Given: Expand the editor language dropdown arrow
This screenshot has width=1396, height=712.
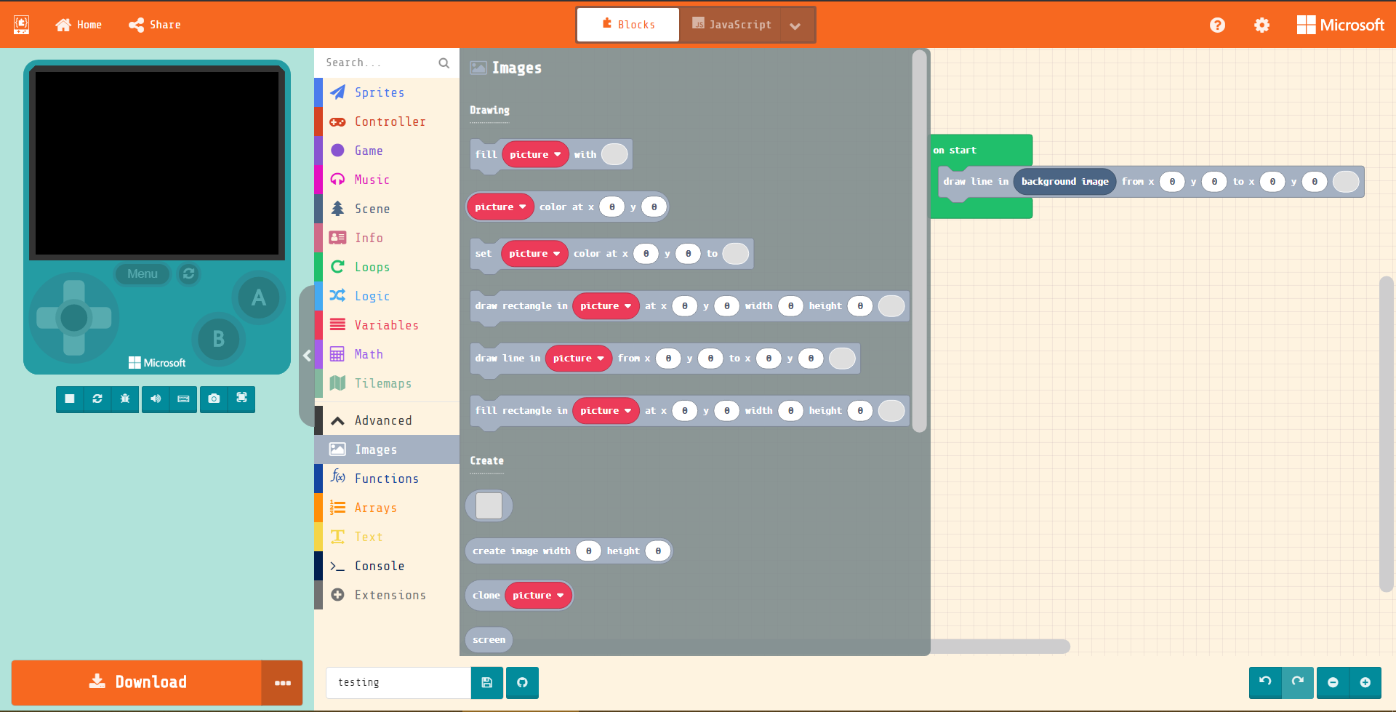Looking at the screenshot, I should coord(795,25).
